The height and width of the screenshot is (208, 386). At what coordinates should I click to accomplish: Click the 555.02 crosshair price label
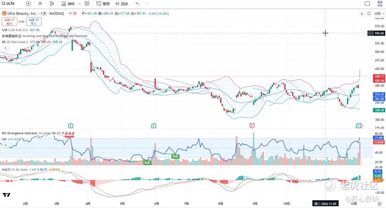click(x=379, y=33)
